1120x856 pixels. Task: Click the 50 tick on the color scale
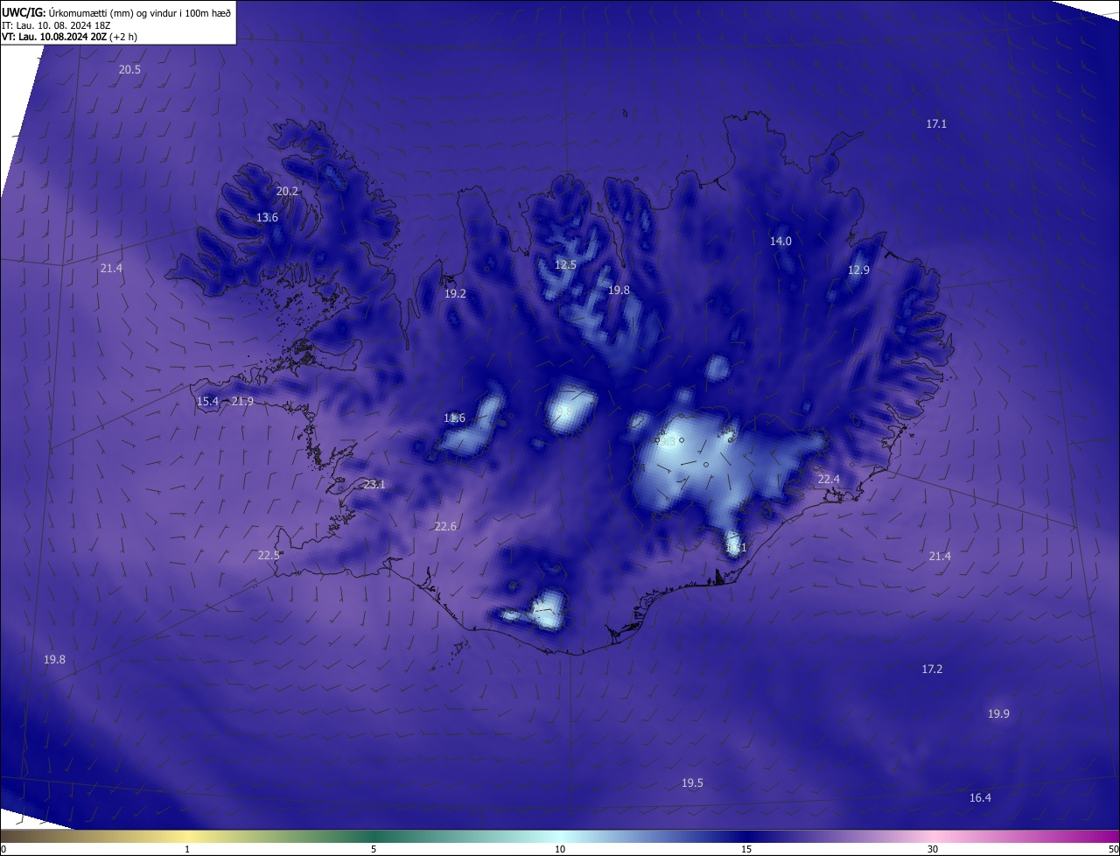click(x=1113, y=850)
